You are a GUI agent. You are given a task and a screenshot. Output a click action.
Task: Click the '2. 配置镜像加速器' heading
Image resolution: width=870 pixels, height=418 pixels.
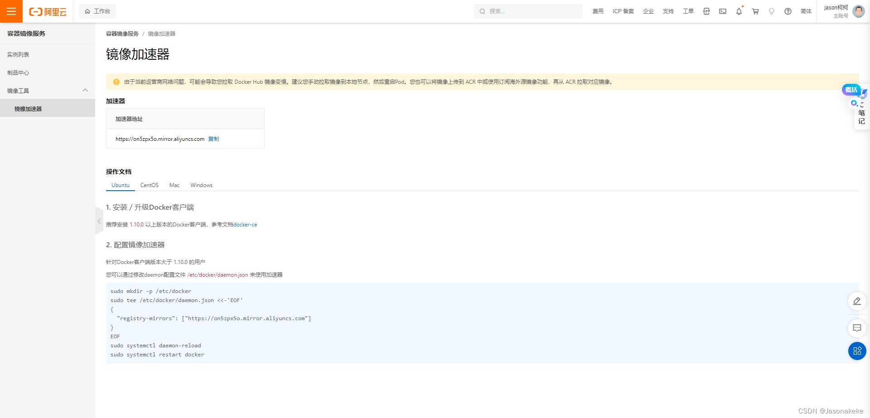click(135, 245)
